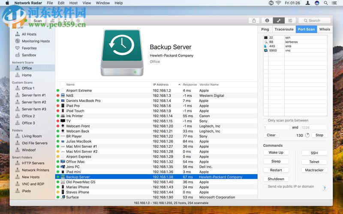
Task: Click the vnc screen icon for port 5900
Action: [x=266, y=50]
